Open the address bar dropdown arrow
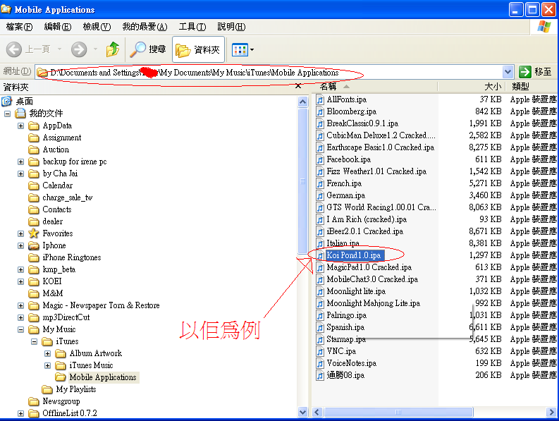559x421 pixels. click(508, 72)
